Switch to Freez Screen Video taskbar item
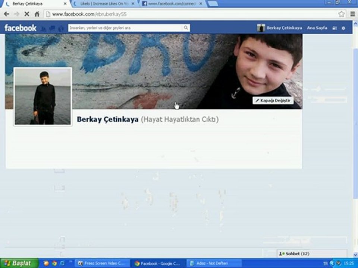Viewport: 358px width, 268px height. [102, 264]
